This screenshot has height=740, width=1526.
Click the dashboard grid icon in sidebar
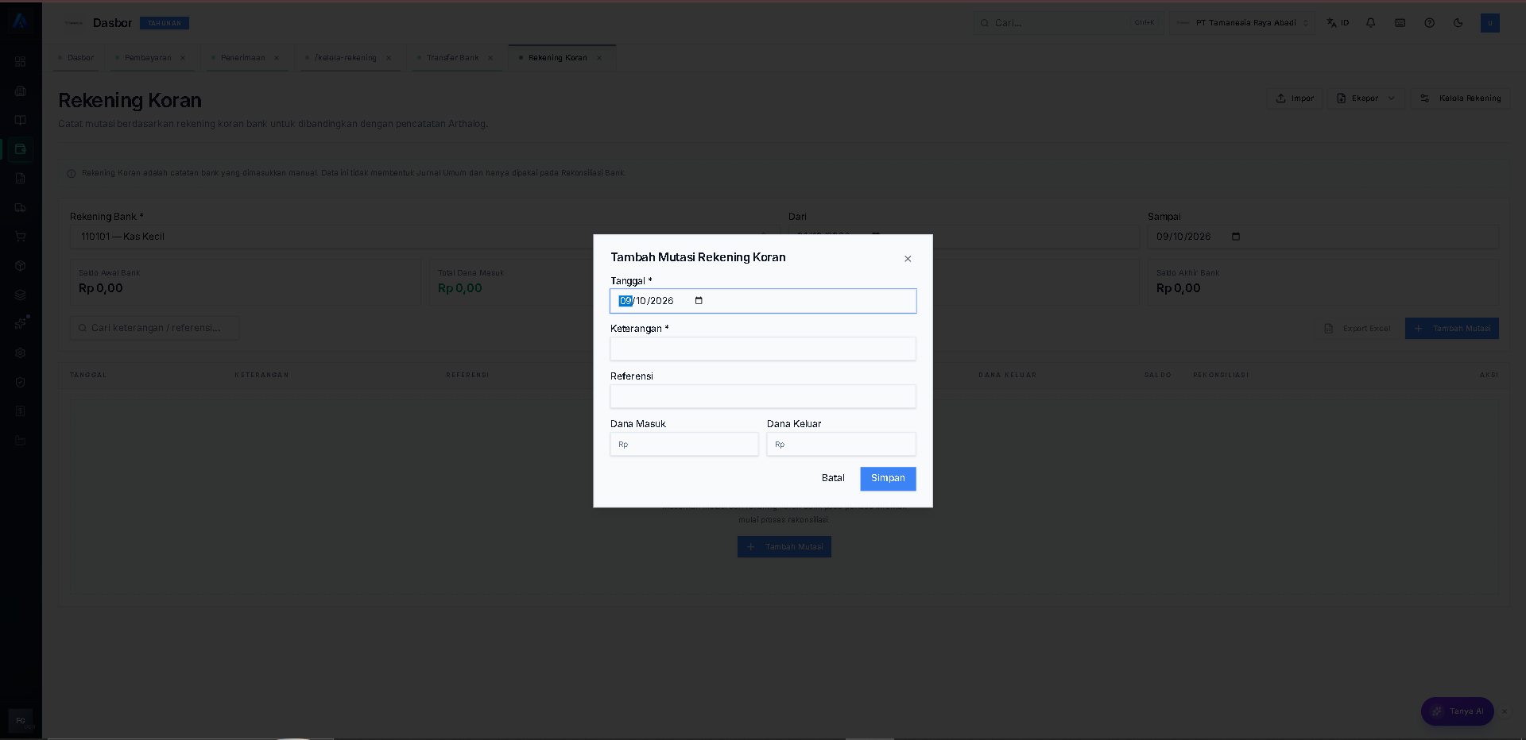(x=21, y=62)
